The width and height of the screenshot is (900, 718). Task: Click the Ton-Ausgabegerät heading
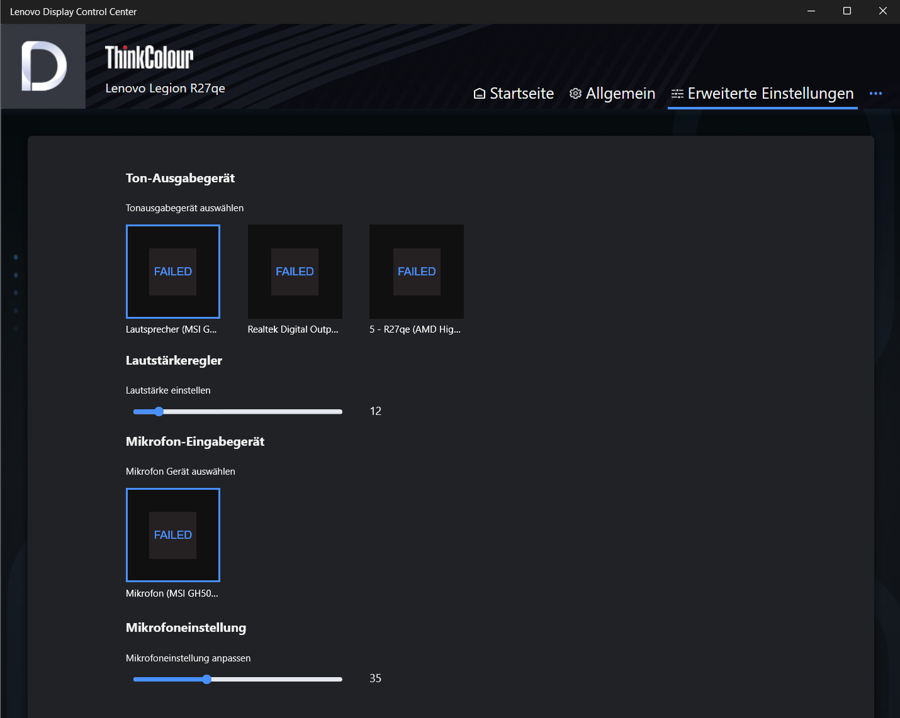pos(180,178)
